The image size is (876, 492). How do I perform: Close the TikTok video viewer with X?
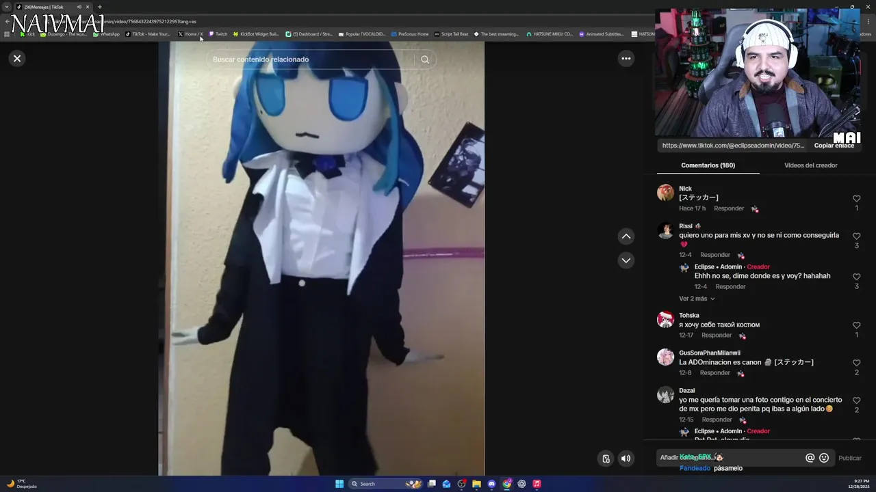pyautogui.click(x=17, y=59)
